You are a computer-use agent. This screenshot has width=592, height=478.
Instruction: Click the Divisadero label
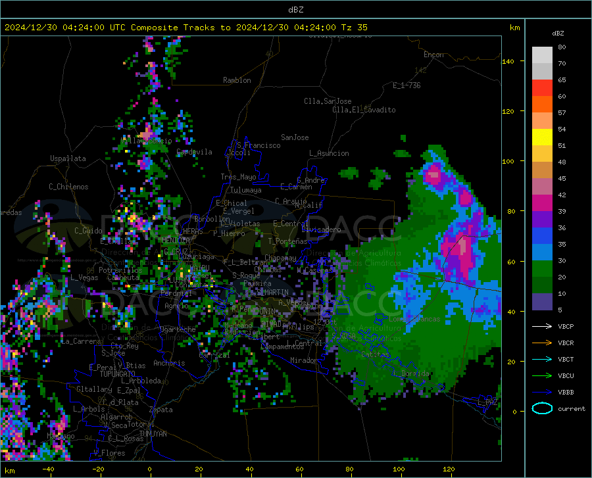click(321, 229)
